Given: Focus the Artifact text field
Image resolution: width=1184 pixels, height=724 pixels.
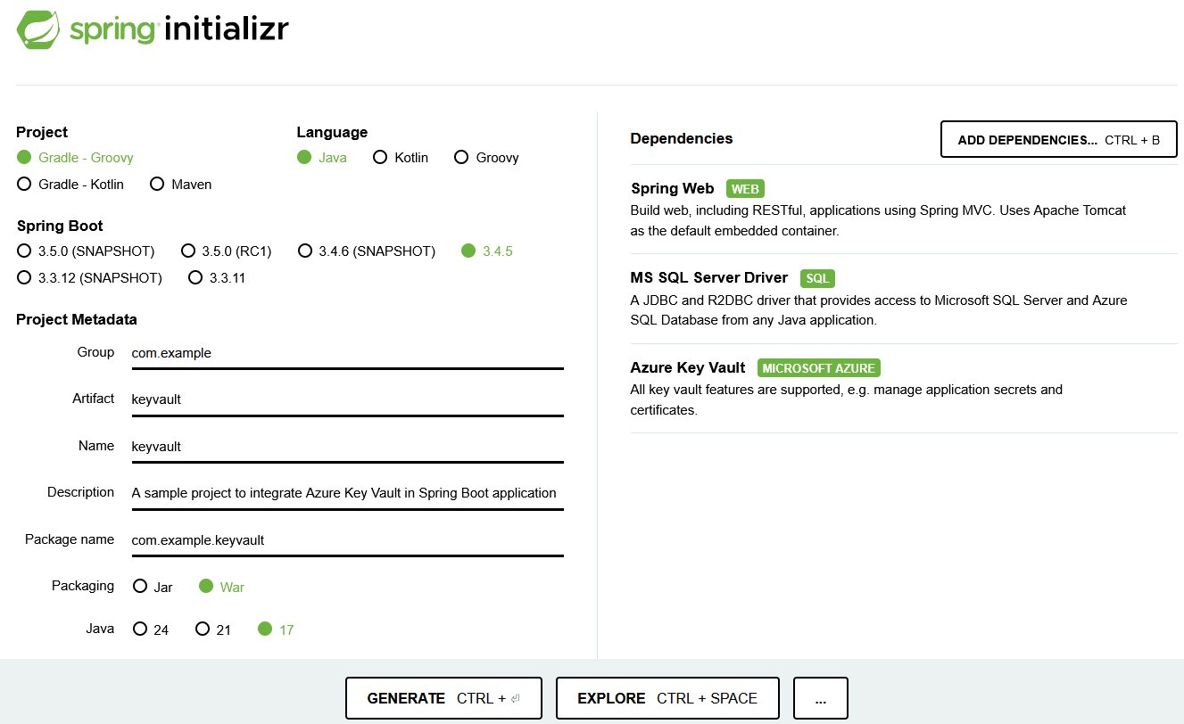Looking at the screenshot, I should (347, 399).
